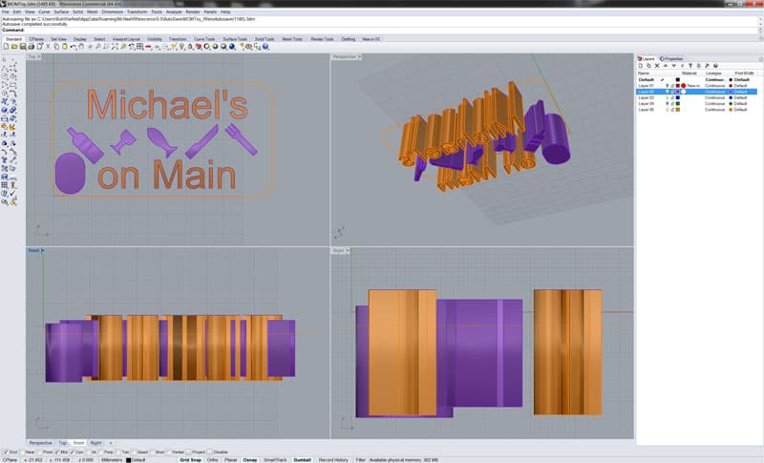Toggle Quad object snap checkbox
This screenshot has width=764, height=463.
tap(134, 452)
